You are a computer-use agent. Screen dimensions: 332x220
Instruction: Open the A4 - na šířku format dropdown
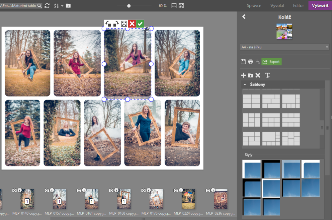285,47
